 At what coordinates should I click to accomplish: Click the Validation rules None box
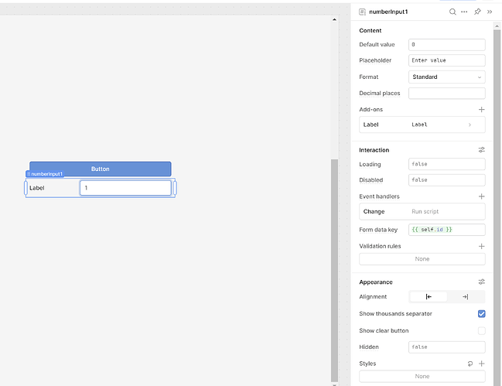[422, 259]
